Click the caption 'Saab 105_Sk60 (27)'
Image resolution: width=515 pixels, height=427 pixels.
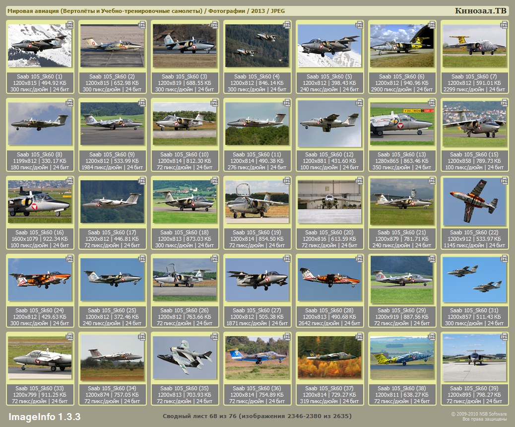point(257,310)
